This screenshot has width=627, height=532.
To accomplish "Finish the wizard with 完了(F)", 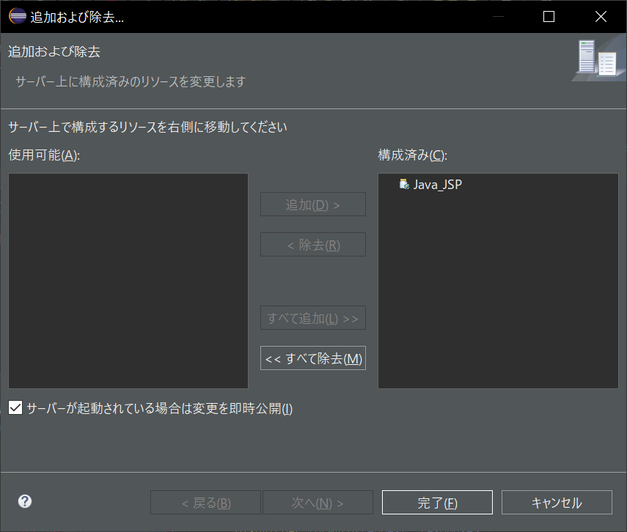I will pyautogui.click(x=436, y=502).
